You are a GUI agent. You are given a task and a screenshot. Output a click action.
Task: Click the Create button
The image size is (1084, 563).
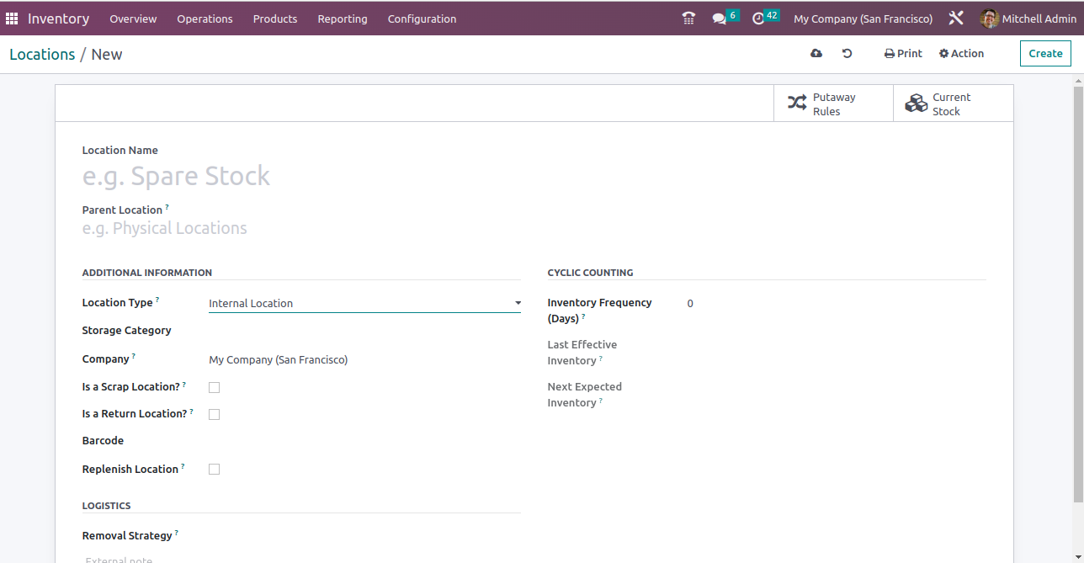[x=1045, y=53]
